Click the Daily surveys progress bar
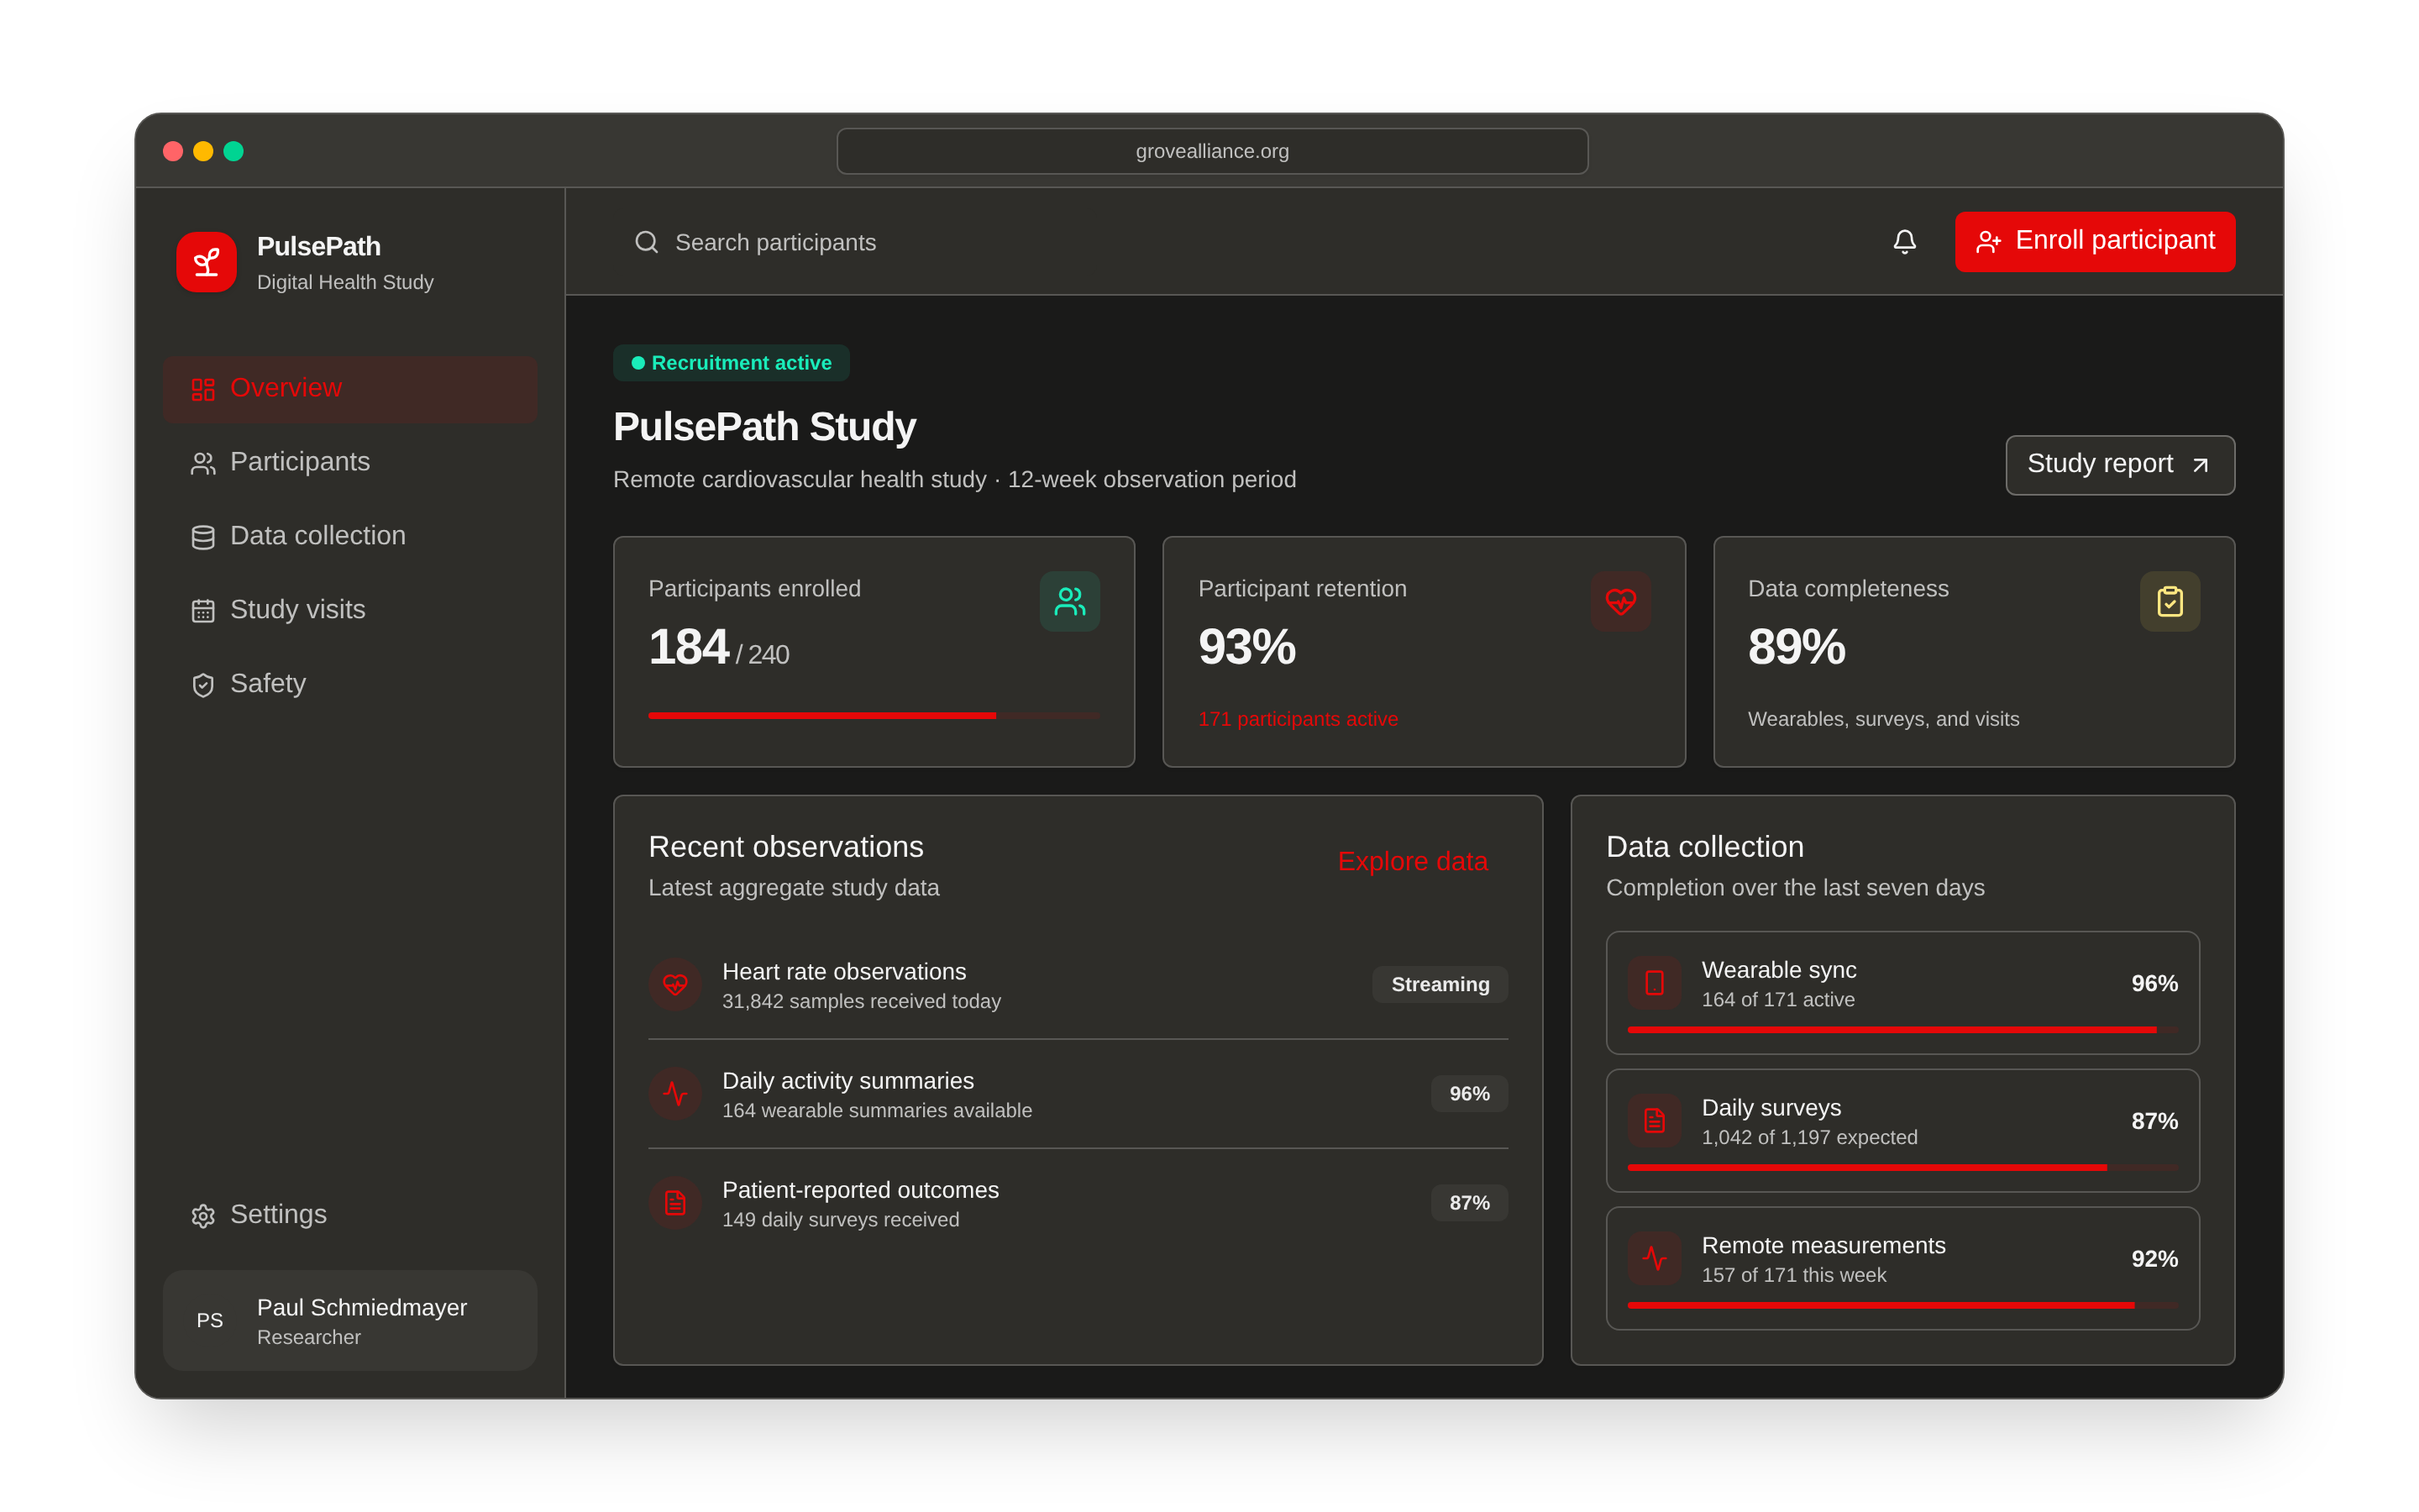2419x1512 pixels. [x=1903, y=1168]
